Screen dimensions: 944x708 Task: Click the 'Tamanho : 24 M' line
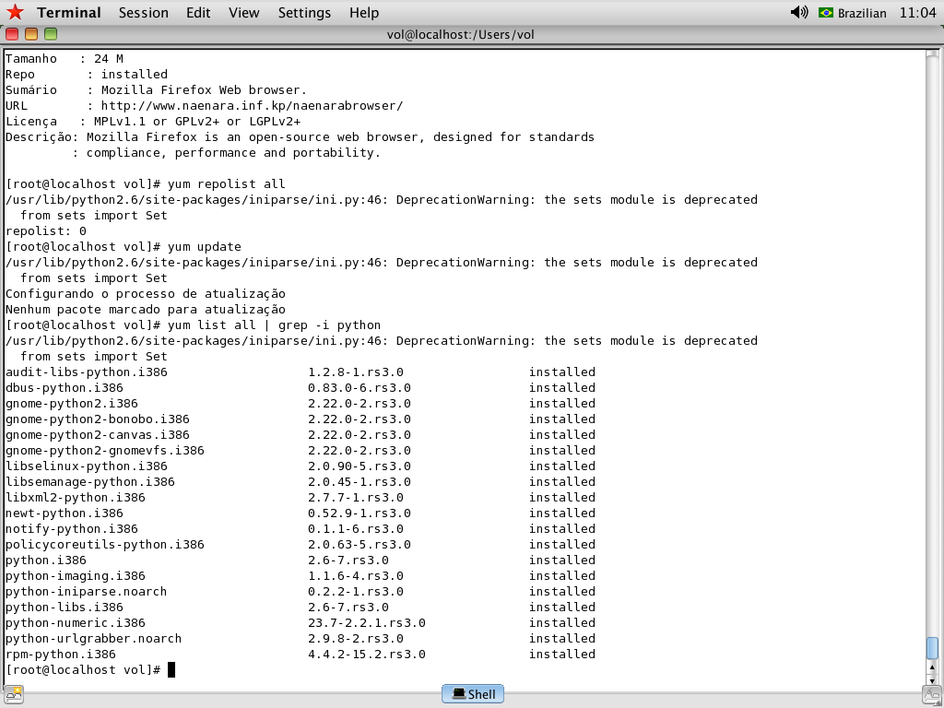click(x=65, y=59)
